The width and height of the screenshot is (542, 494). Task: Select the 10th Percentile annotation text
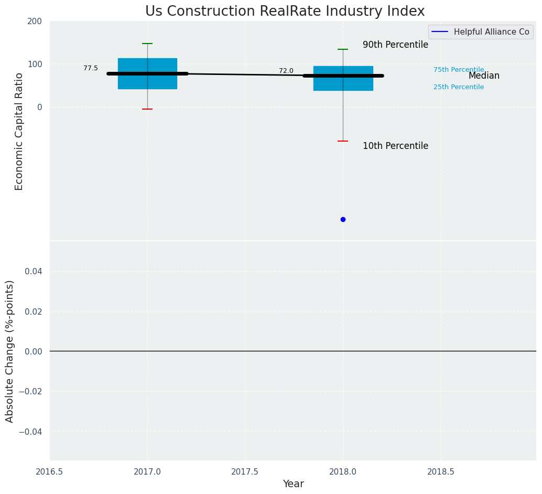point(395,146)
